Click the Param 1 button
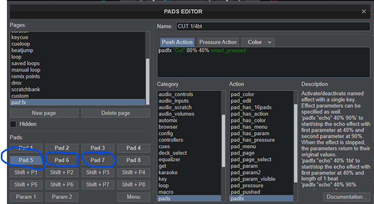Viewport: 374px width, 204px height. coord(26,197)
